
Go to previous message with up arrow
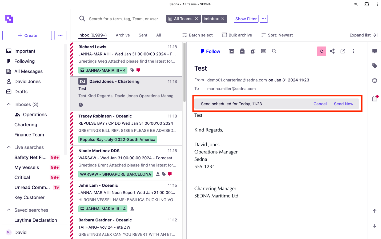375,211
